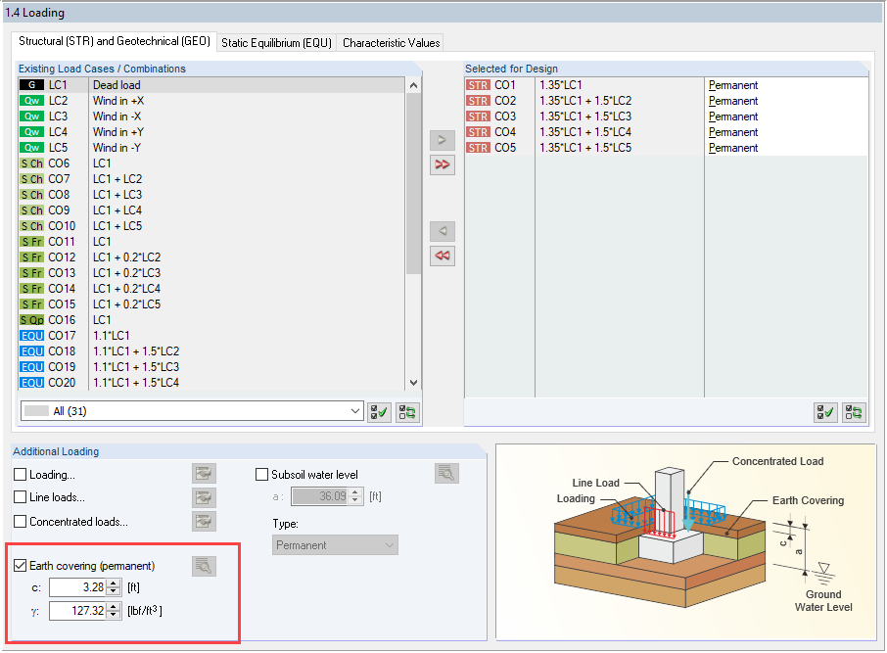
Task: Enable the Concentrated loads... checkbox
Action: [20, 521]
